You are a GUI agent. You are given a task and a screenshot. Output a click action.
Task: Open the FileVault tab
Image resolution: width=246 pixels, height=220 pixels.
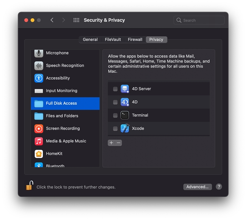coord(113,40)
